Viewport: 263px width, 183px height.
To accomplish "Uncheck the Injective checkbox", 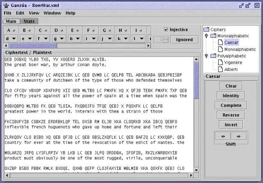I will [166, 29].
